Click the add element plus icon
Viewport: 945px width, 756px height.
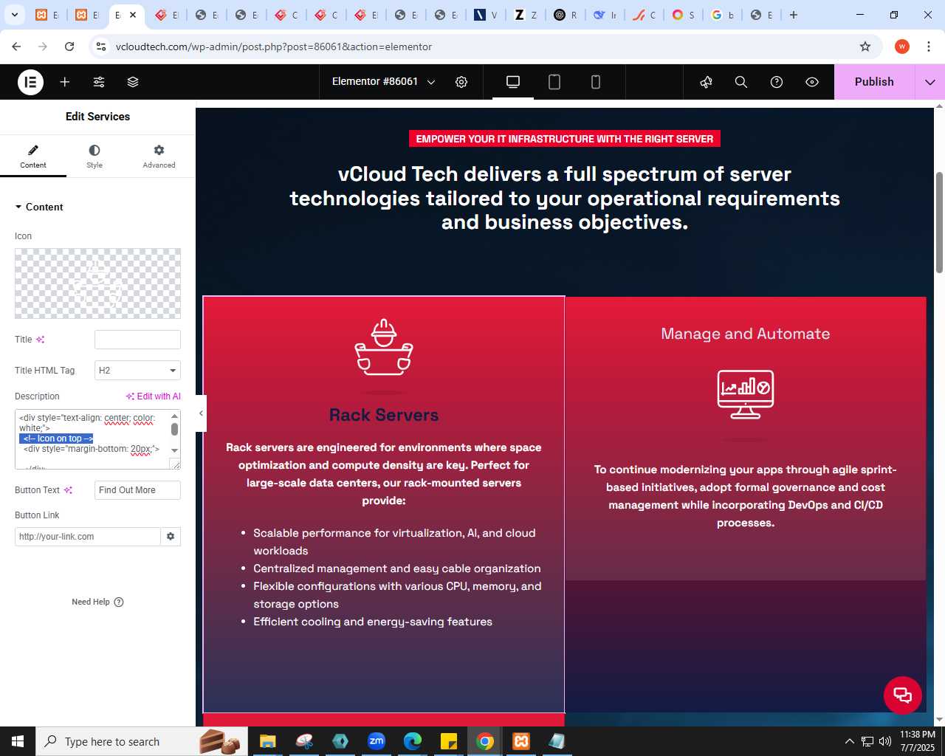pyautogui.click(x=65, y=82)
